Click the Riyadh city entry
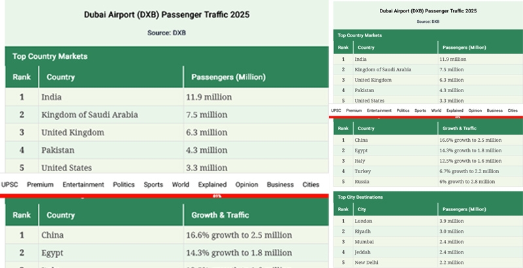This screenshot has height=268, width=523. (x=365, y=231)
